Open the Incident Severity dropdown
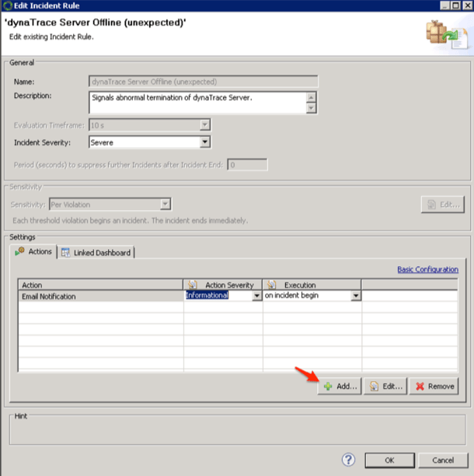This screenshot has width=474, height=476. point(205,142)
